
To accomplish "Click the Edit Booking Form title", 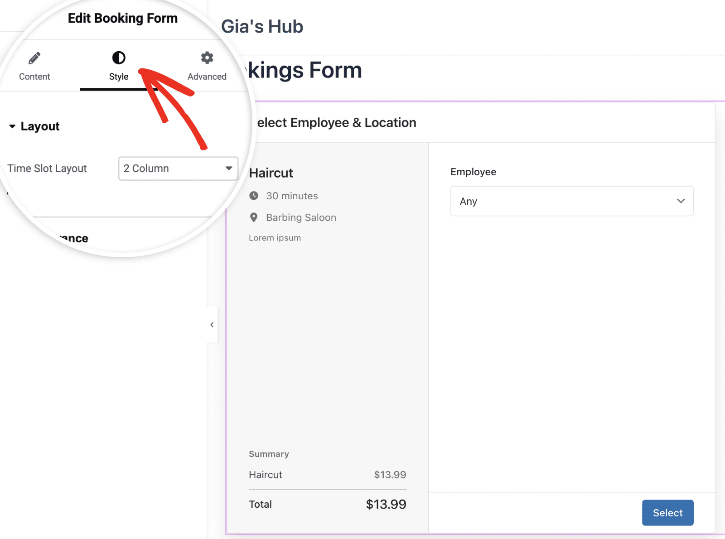I will point(122,18).
